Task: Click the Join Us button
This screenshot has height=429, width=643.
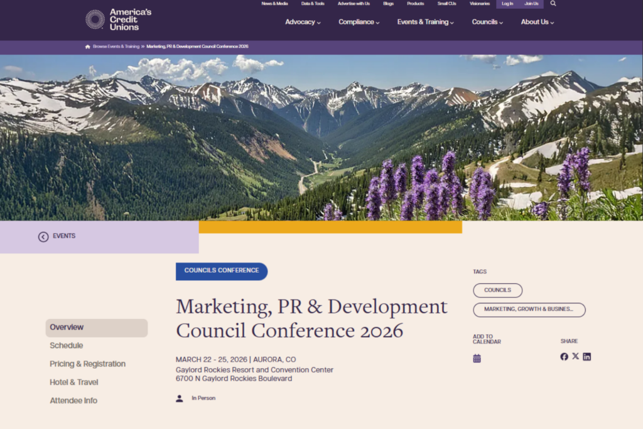Action: tap(531, 4)
